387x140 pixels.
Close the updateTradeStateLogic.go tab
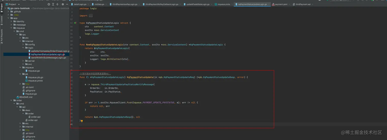[x=212, y=4]
